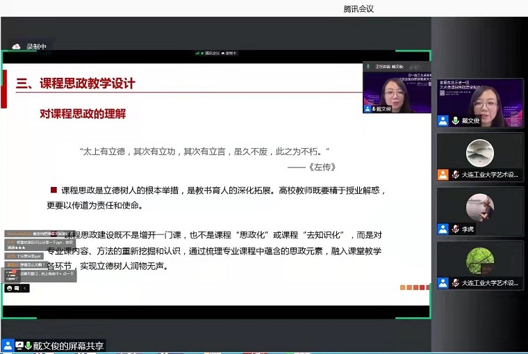Click orange avatar icon of first 大连工业大学 participant
The height and width of the screenshot is (354, 528).
point(443,175)
